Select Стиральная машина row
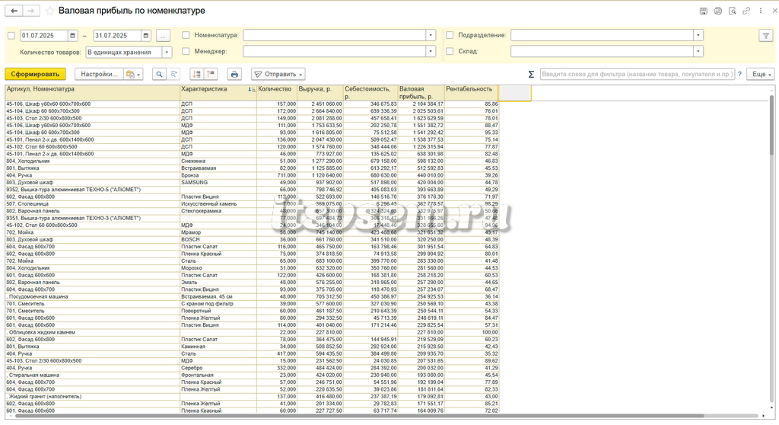 pos(252,375)
